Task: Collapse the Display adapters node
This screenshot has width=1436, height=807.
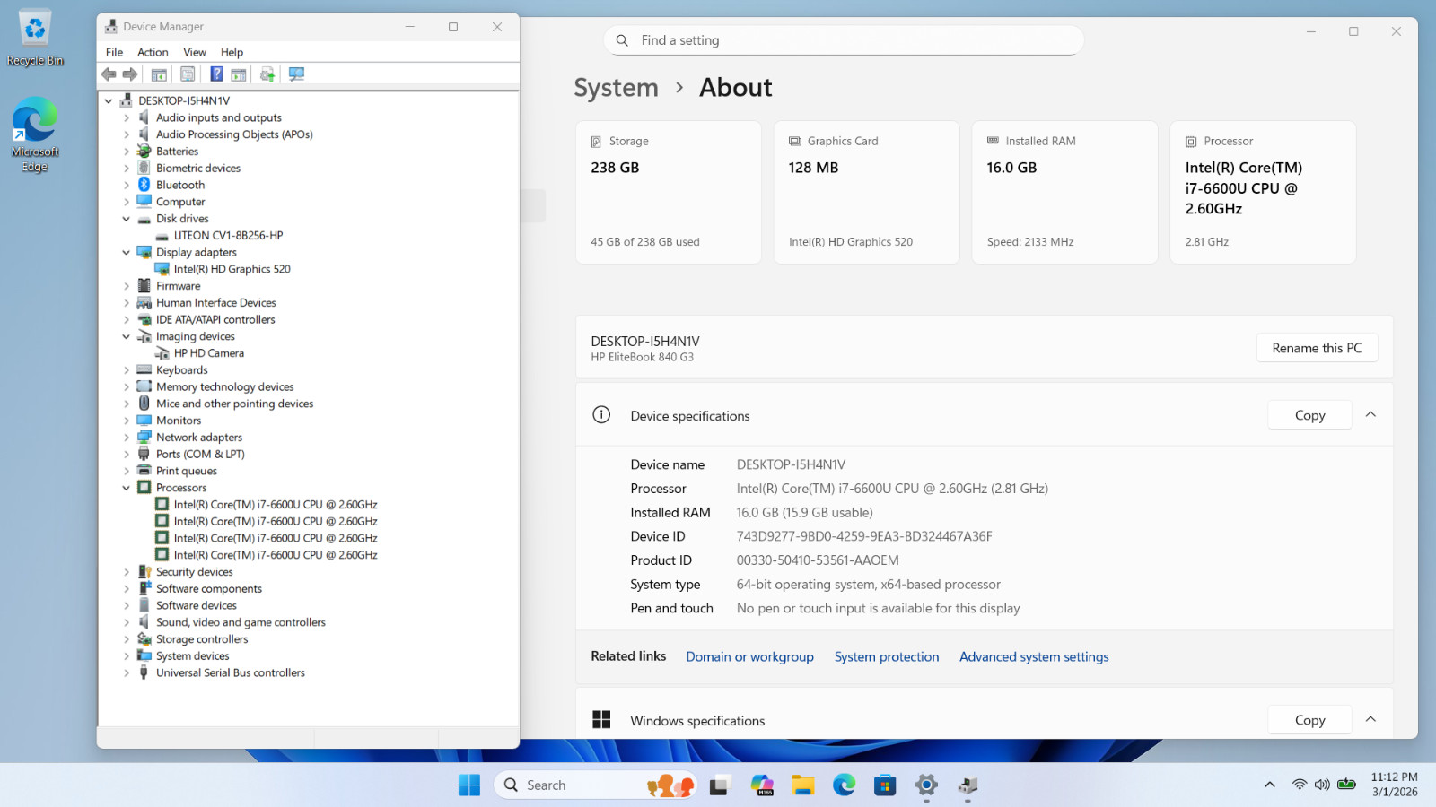Action: pos(127,253)
